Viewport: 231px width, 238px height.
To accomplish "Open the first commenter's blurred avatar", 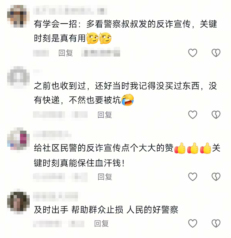I will [x=19, y=16].
